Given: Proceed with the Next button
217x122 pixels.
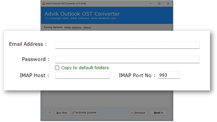Looking at the screenshot, I should pos(159,113).
